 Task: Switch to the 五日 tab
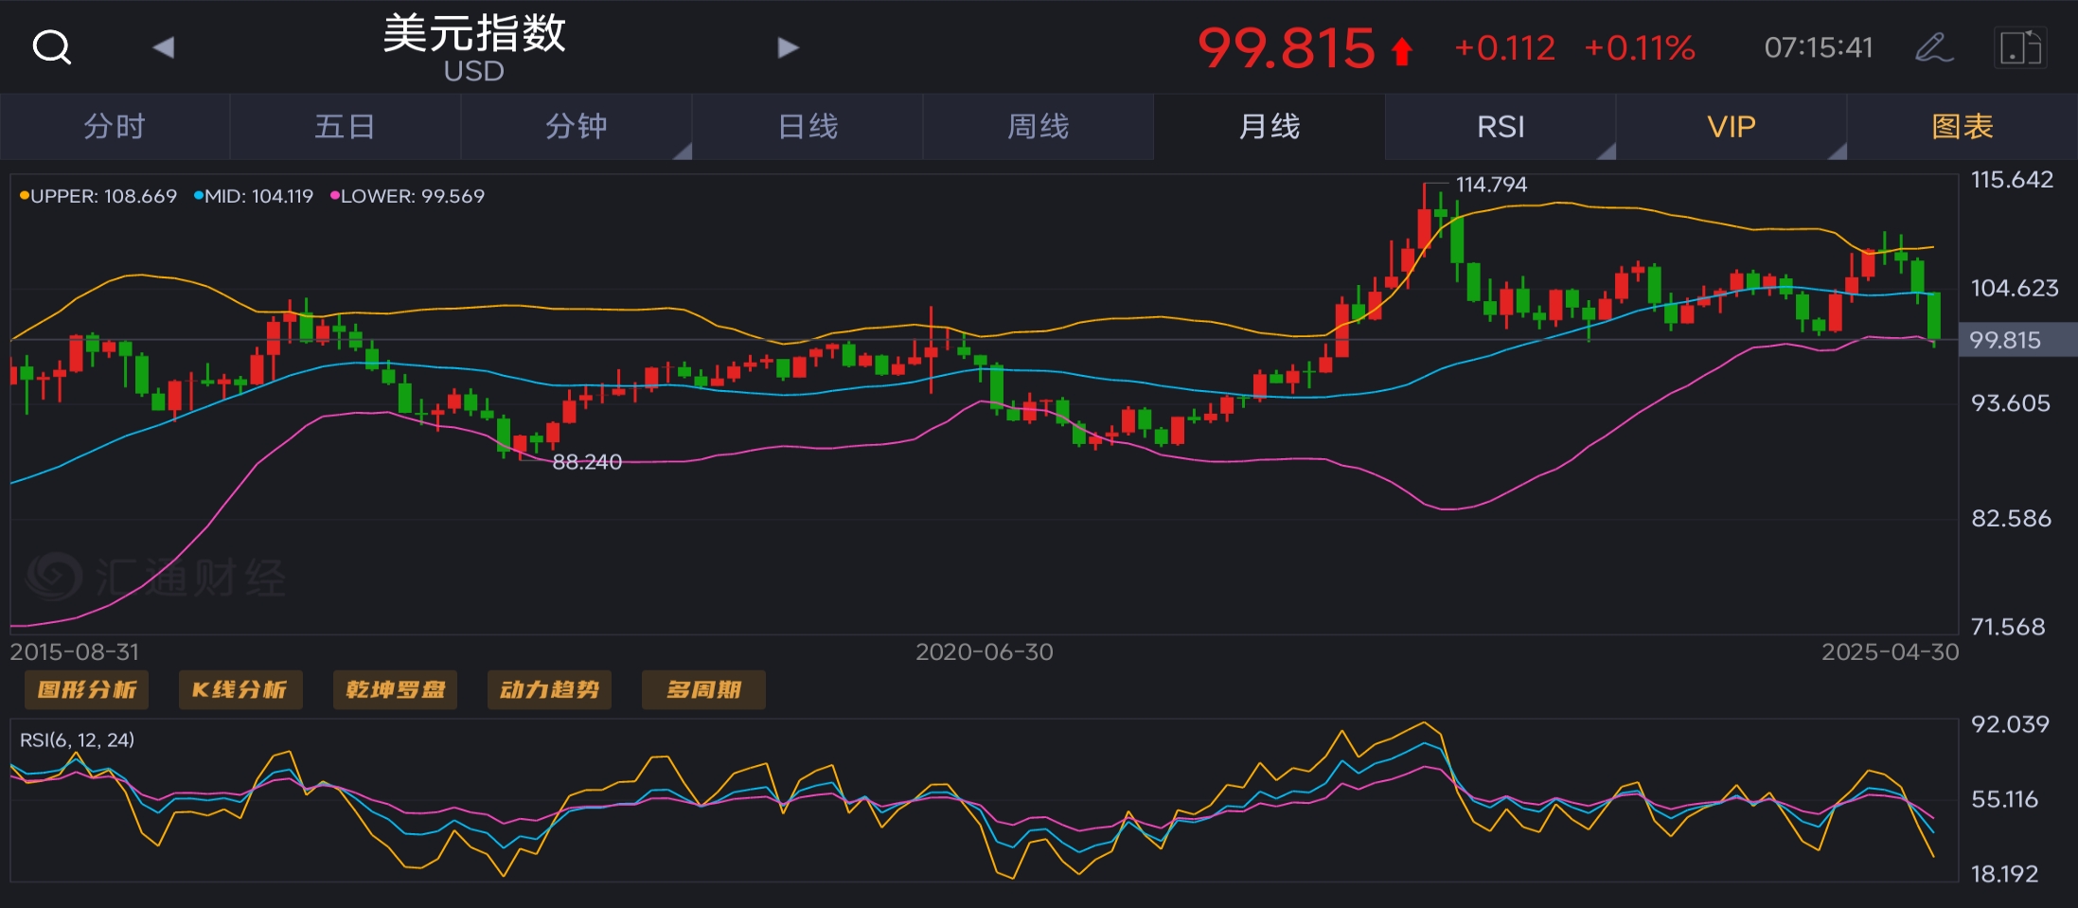[346, 127]
